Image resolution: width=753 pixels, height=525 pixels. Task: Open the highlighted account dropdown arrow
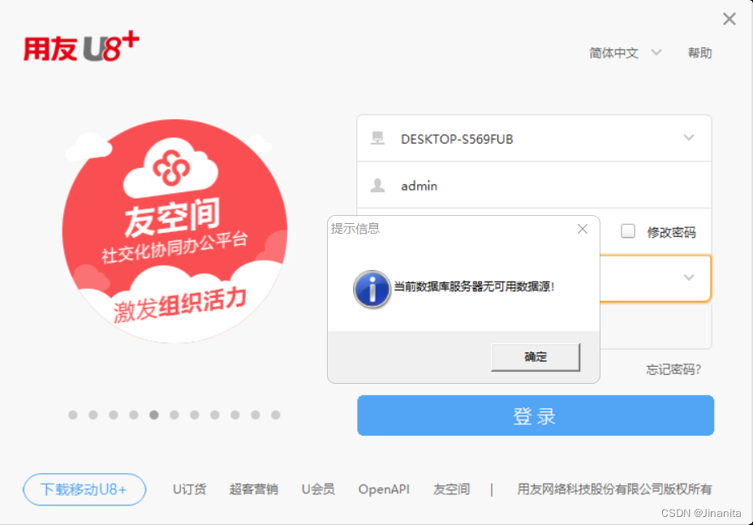coord(689,278)
